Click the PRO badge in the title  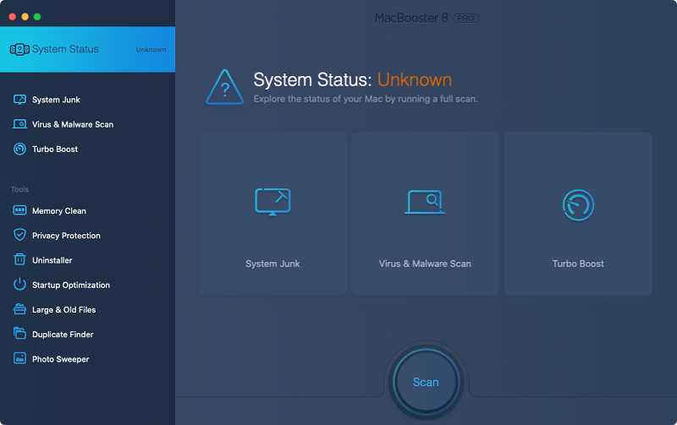click(466, 18)
